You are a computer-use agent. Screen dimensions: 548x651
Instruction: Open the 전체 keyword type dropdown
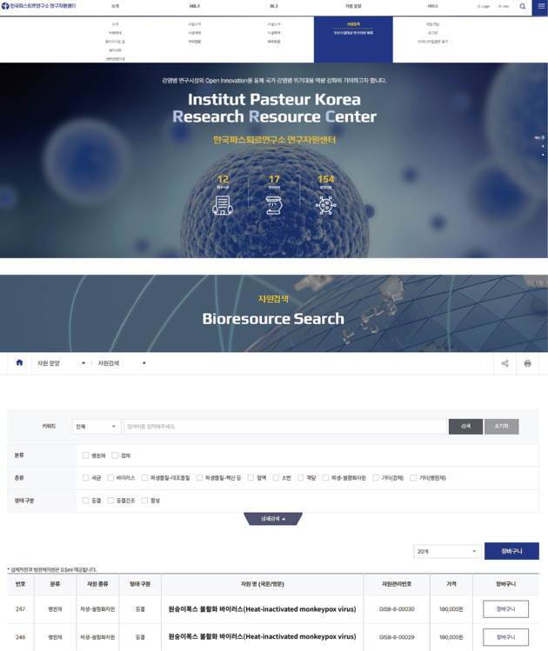[x=97, y=427]
